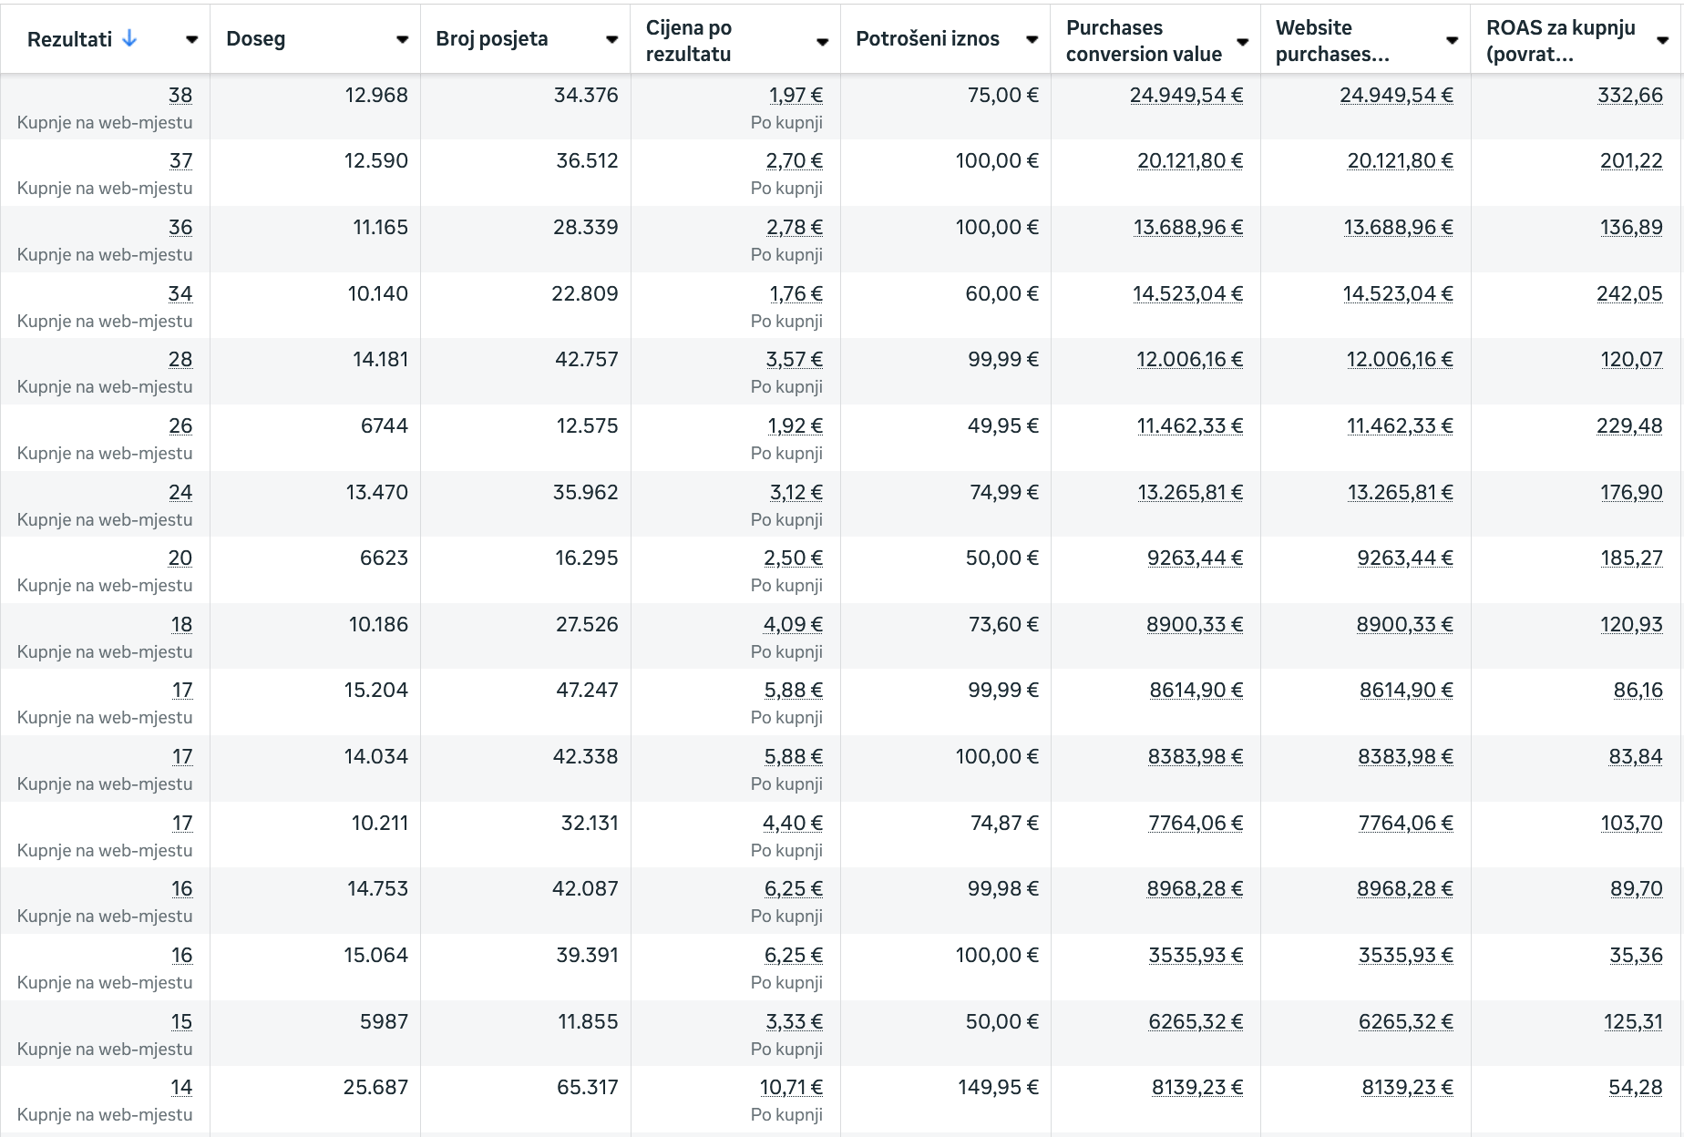Expand the Potrošeni iznos column dropdown
Screen dimensions: 1684x1137
click(x=1032, y=39)
